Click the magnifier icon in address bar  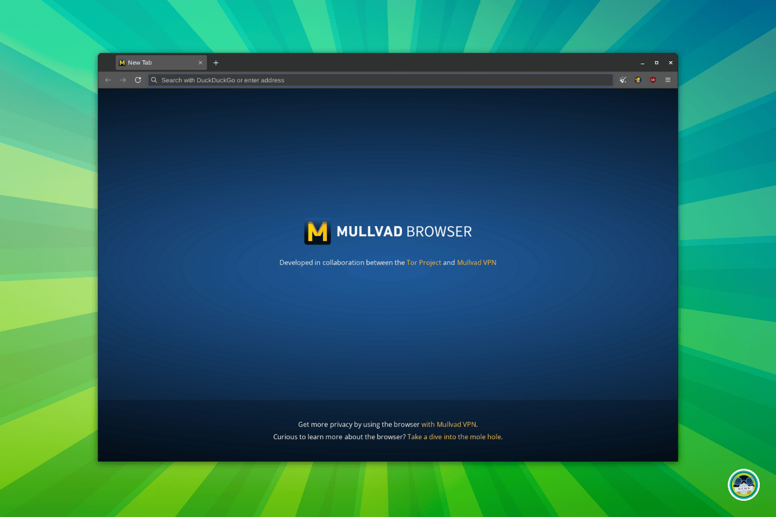(x=155, y=80)
